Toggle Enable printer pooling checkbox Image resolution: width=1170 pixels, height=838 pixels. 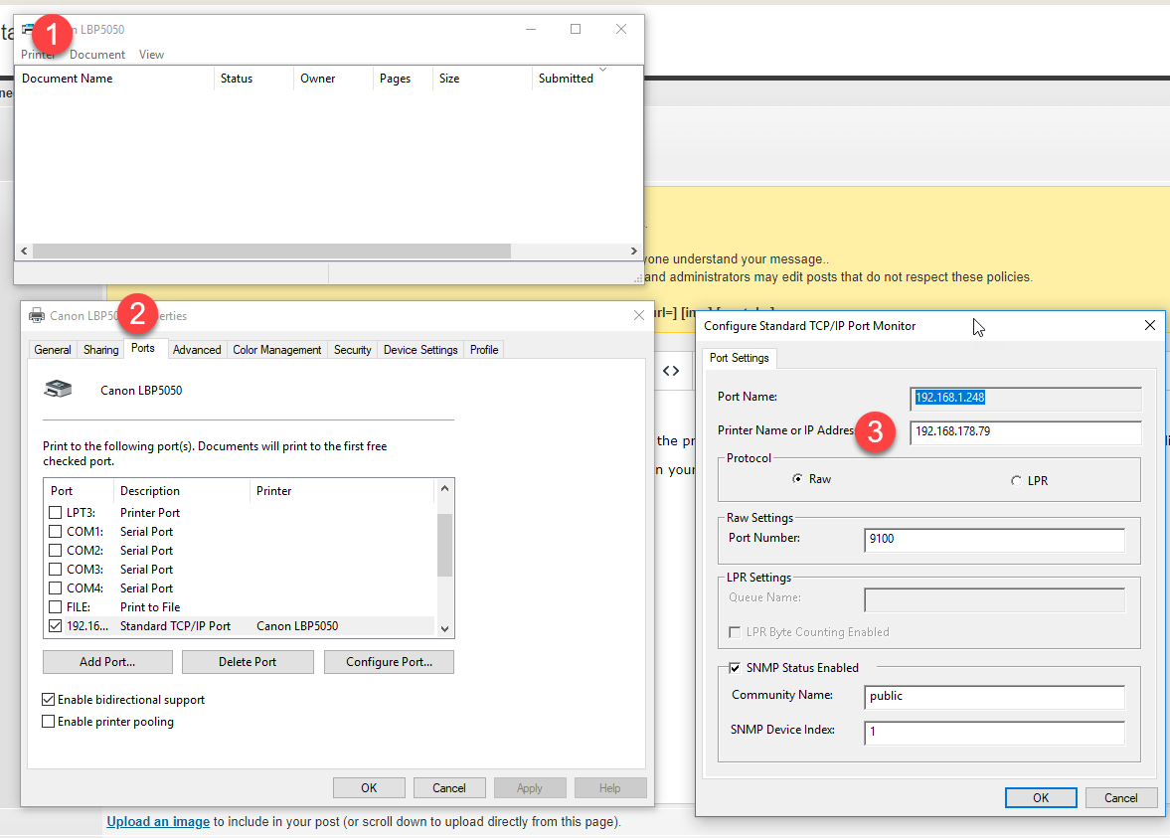49,722
